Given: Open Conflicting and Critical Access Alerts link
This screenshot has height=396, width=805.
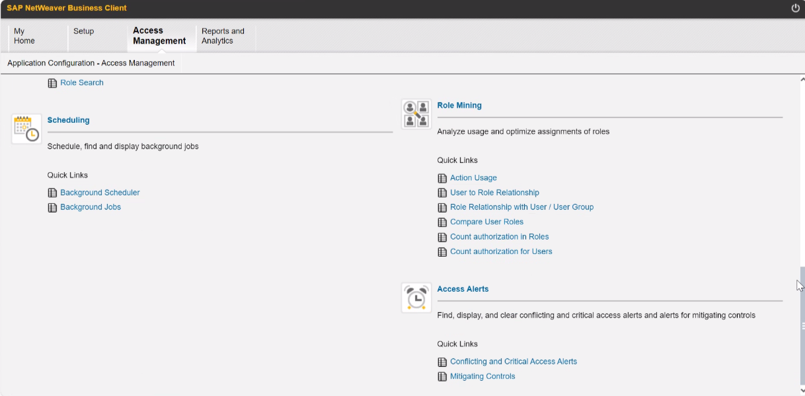Looking at the screenshot, I should 514,362.
